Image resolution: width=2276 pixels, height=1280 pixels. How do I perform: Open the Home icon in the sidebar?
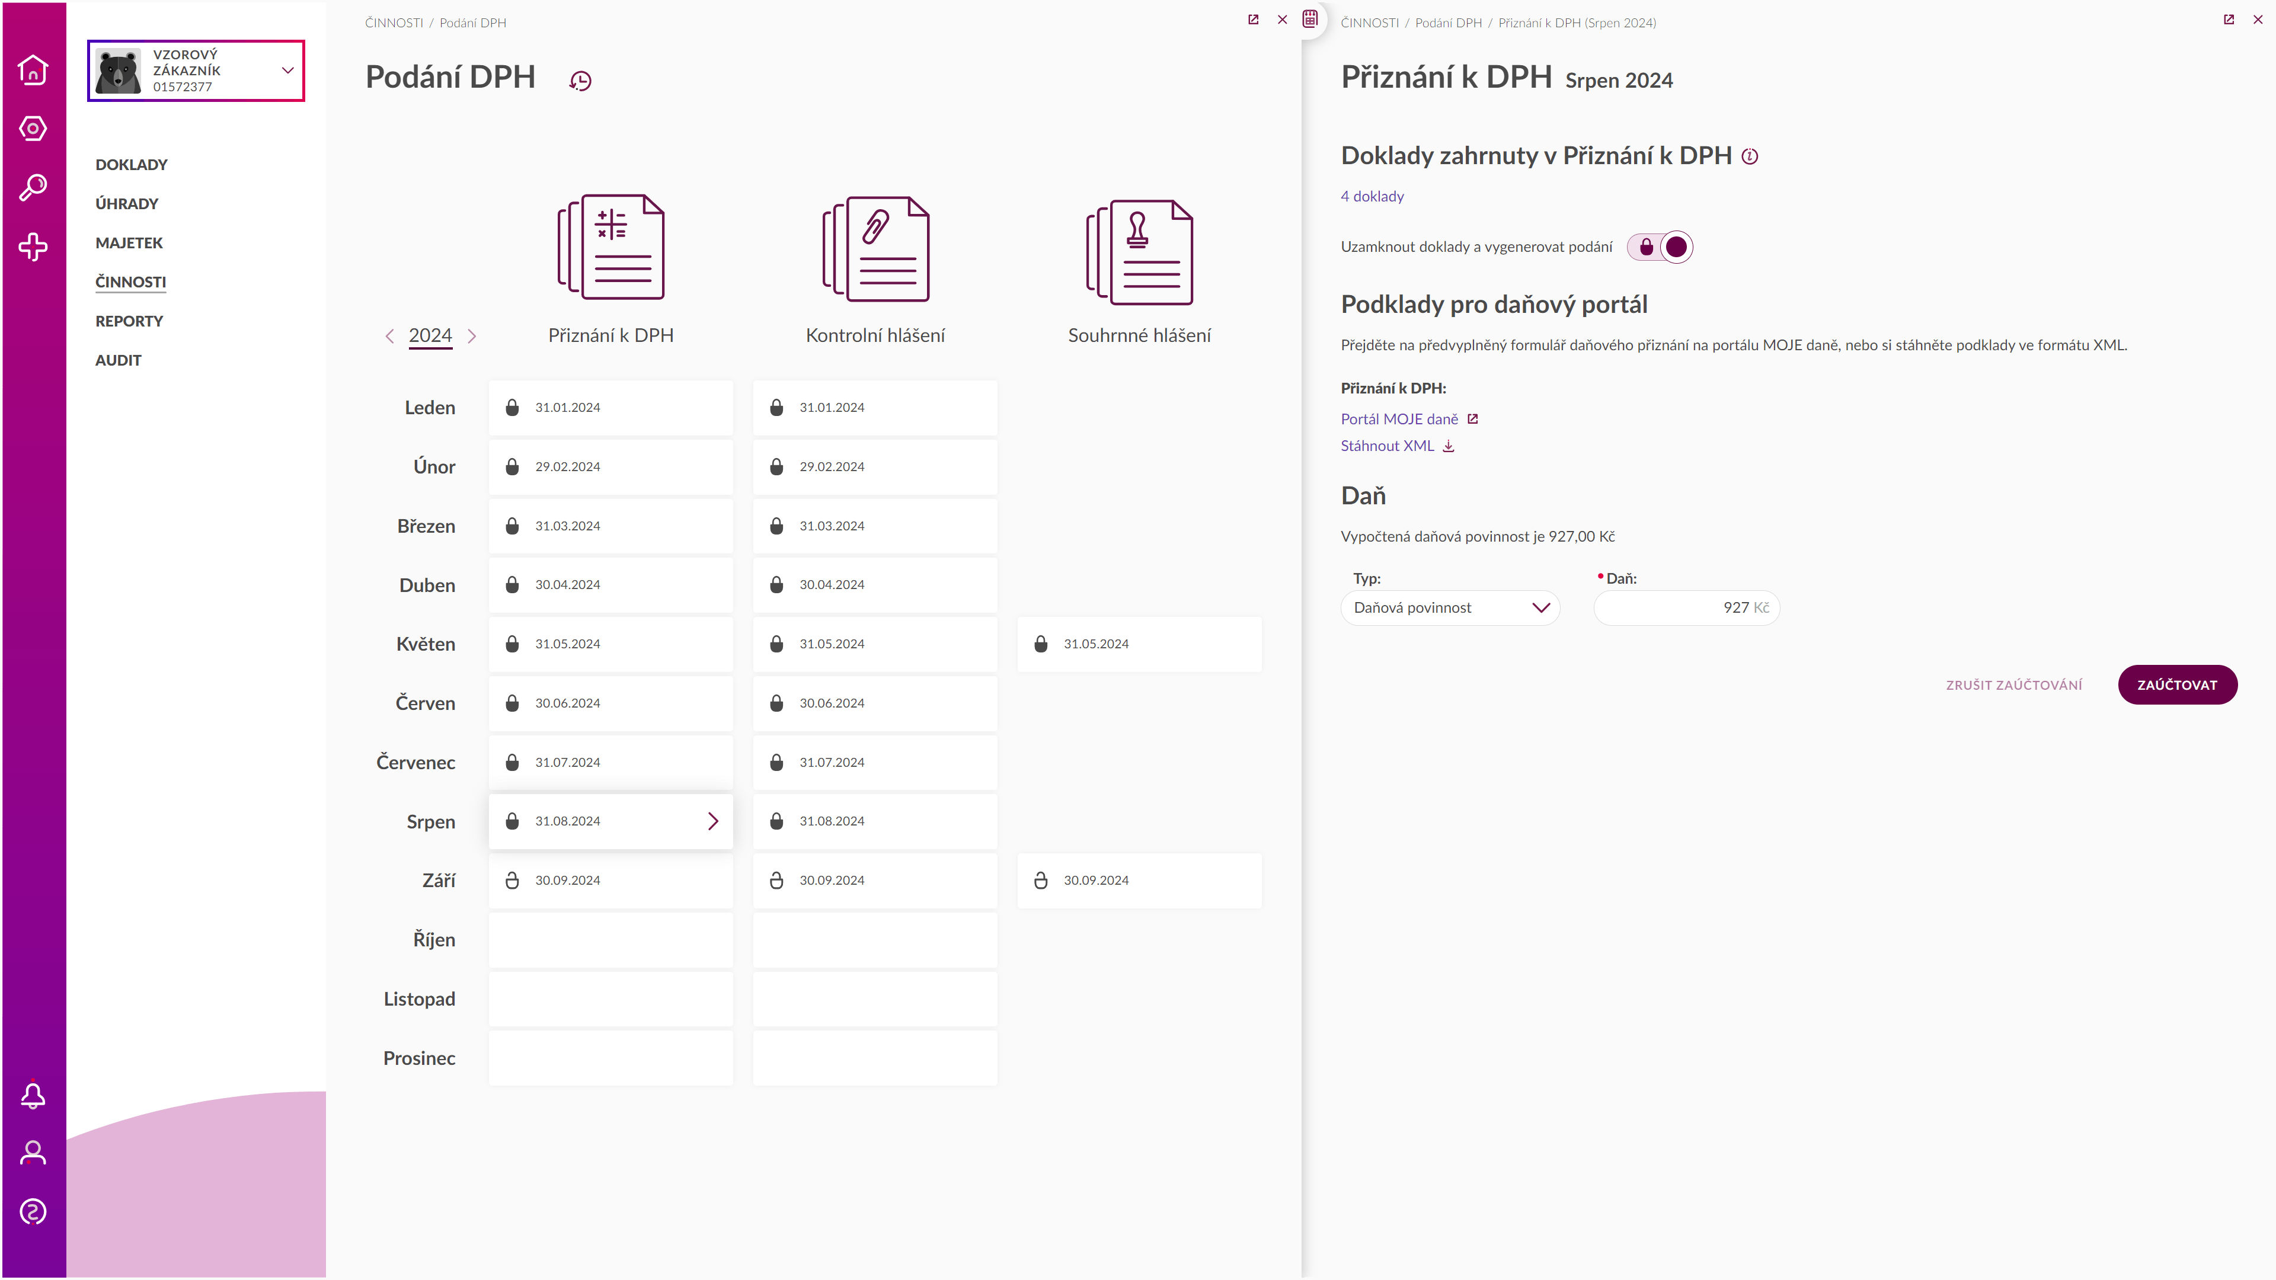coord(33,70)
